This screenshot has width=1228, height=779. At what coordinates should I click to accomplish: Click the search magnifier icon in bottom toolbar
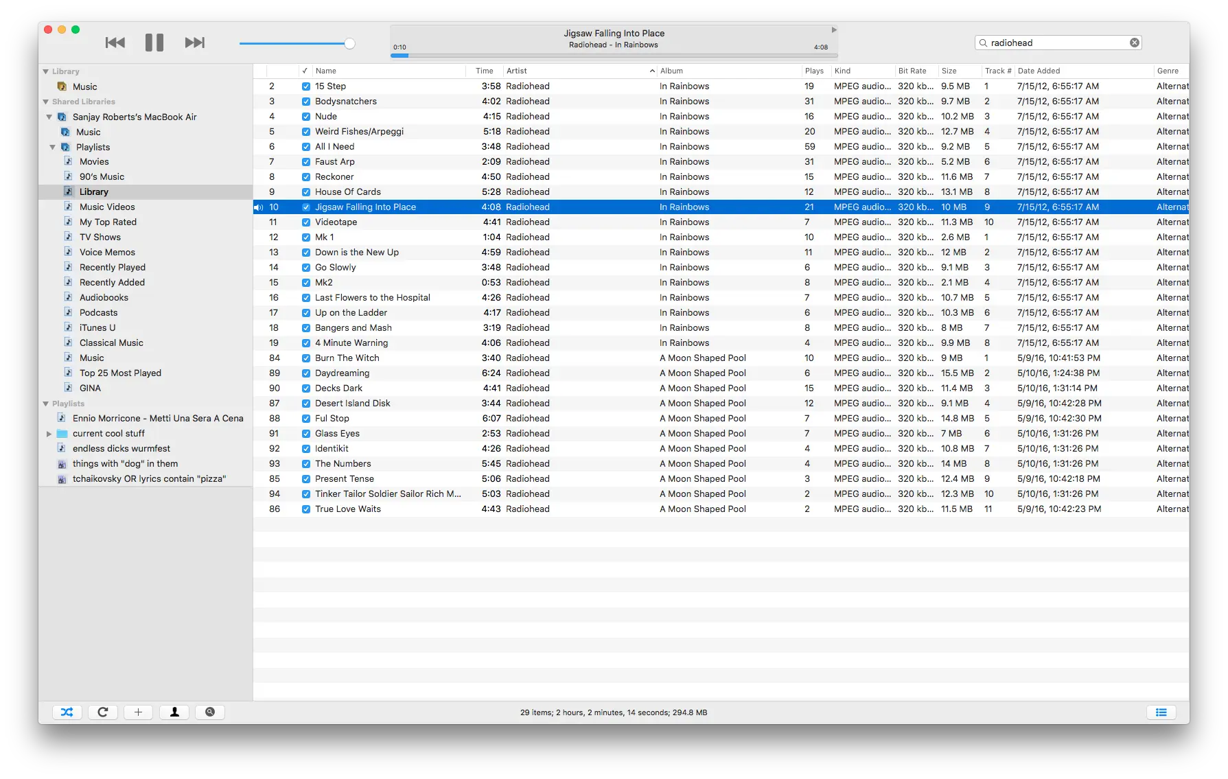click(x=209, y=712)
